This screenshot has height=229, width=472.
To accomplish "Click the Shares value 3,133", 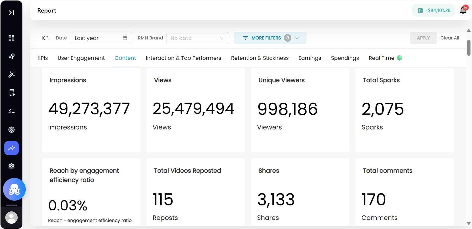I will tap(276, 200).
